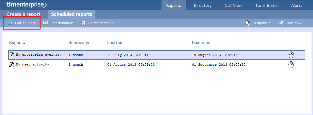Click the My enterprise overview report icon
Viewport: 313px width, 115px height.
[12, 55]
